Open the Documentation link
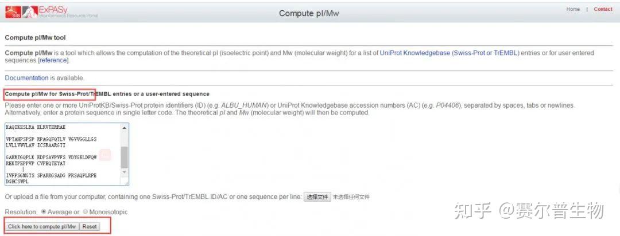Image resolution: width=620 pixels, height=236 pixels. 26,78
